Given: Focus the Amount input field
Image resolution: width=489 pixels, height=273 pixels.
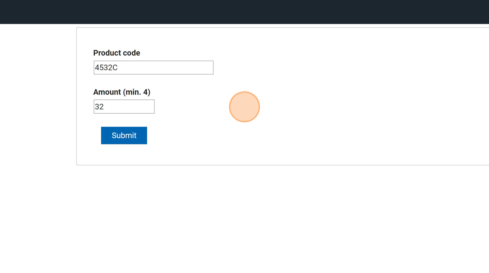Looking at the screenshot, I should (124, 107).
